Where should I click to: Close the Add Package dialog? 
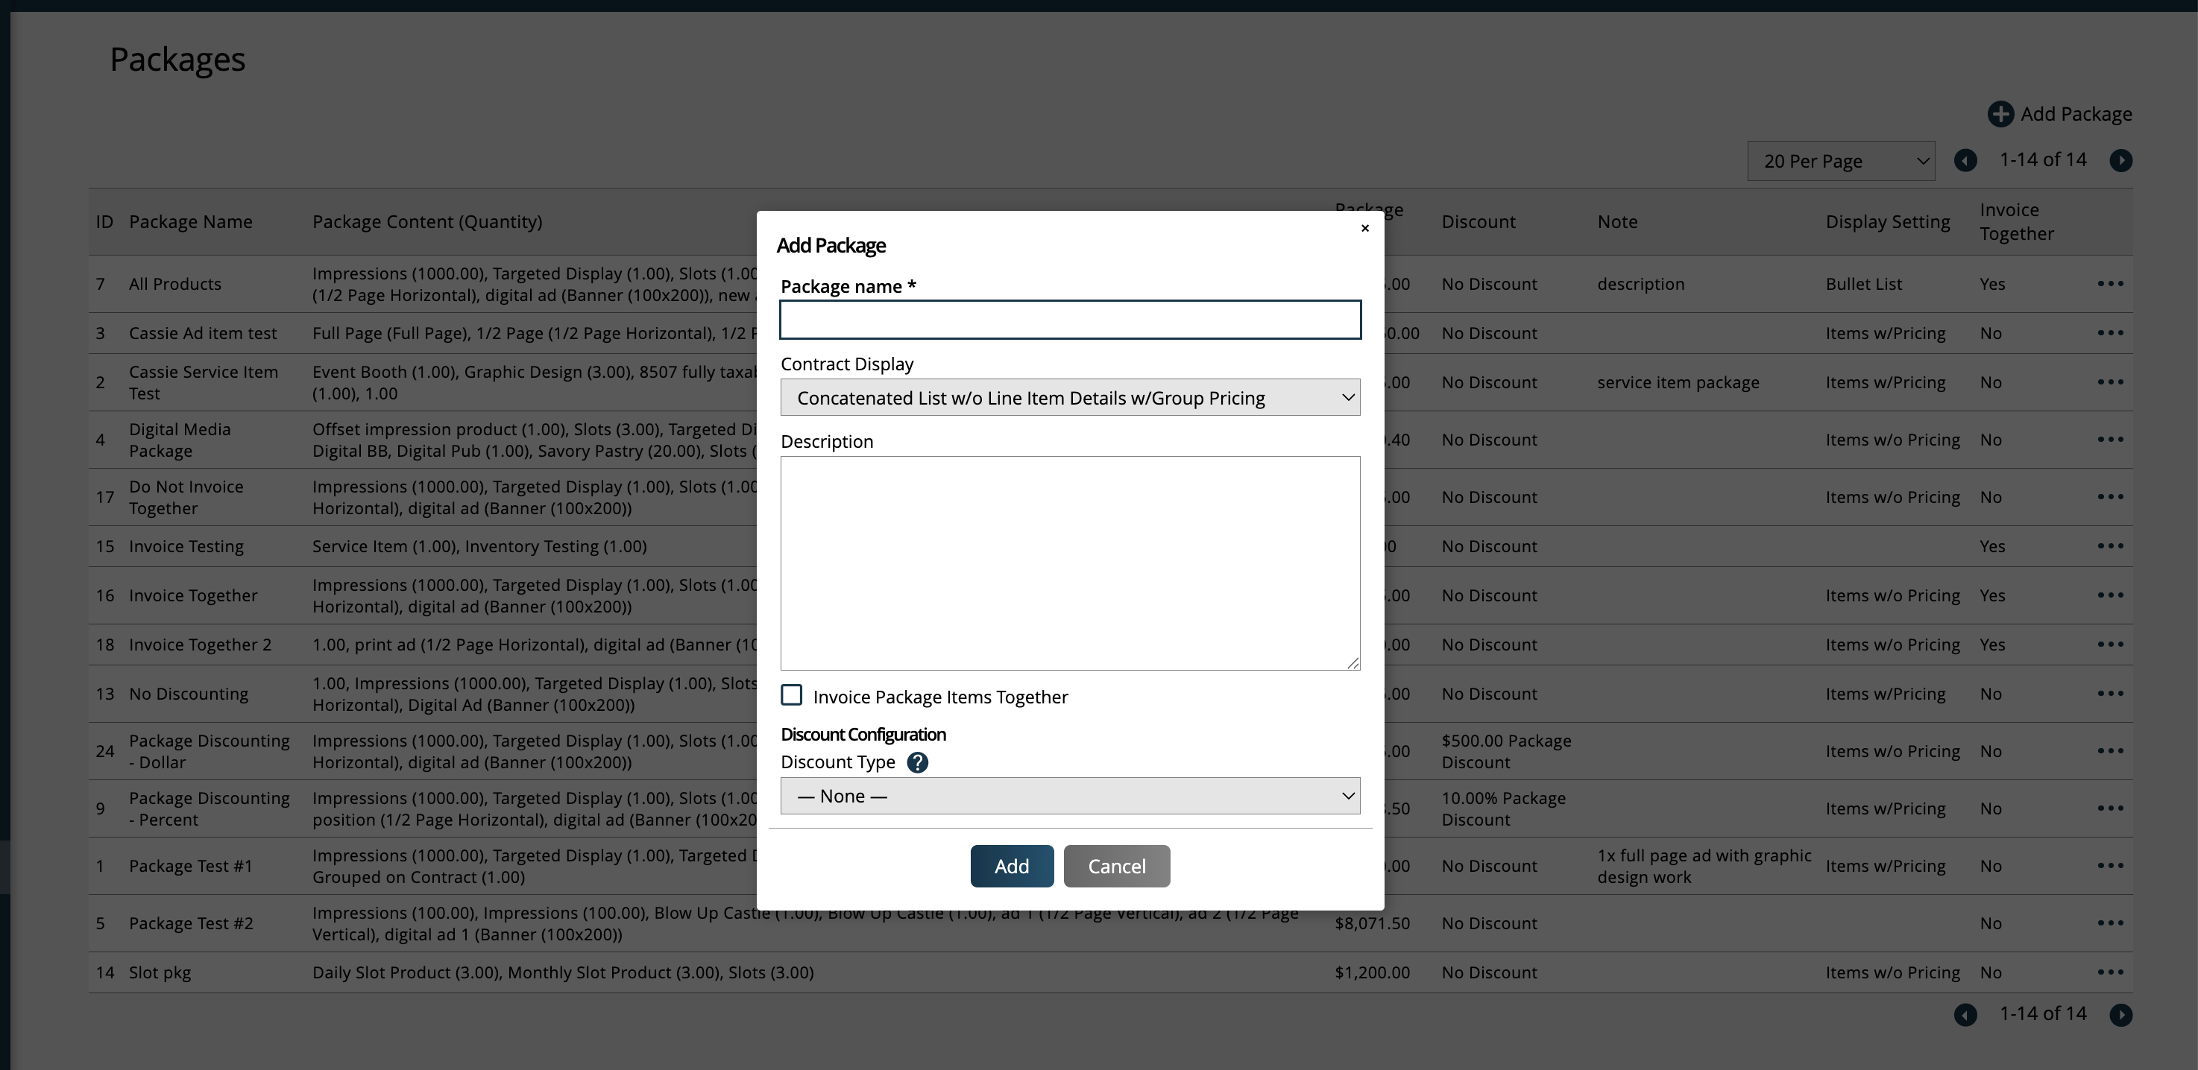(1364, 228)
